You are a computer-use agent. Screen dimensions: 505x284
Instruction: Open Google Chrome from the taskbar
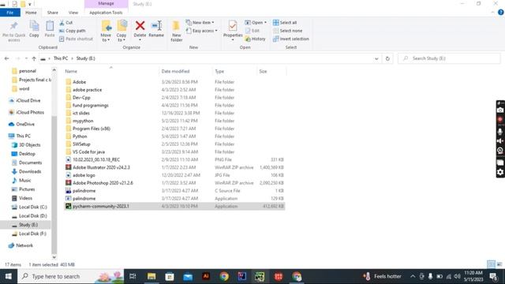click(x=224, y=276)
